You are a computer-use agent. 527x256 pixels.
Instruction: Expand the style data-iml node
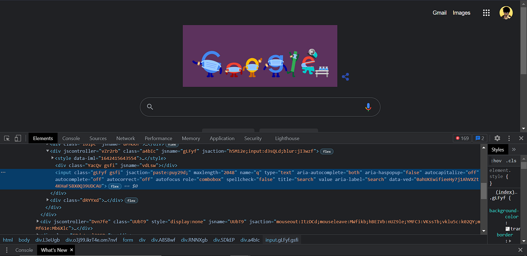(x=53, y=158)
